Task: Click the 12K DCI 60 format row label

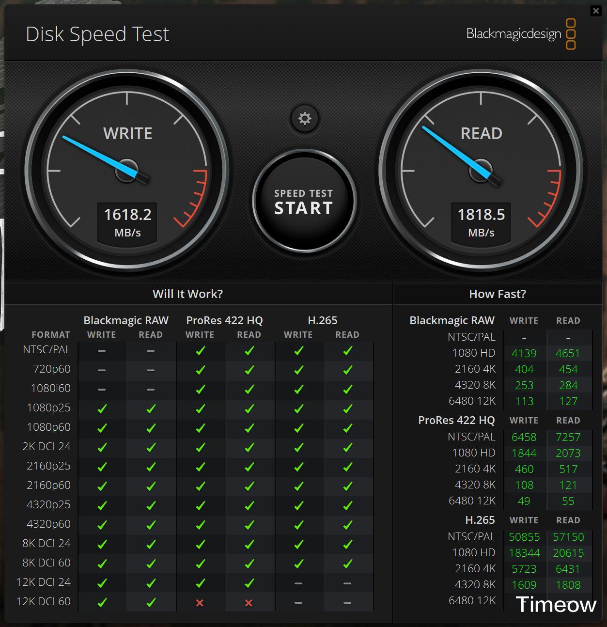Action: tap(44, 601)
